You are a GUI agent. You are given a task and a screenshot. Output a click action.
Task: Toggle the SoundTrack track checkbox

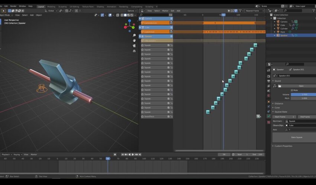coord(168,117)
